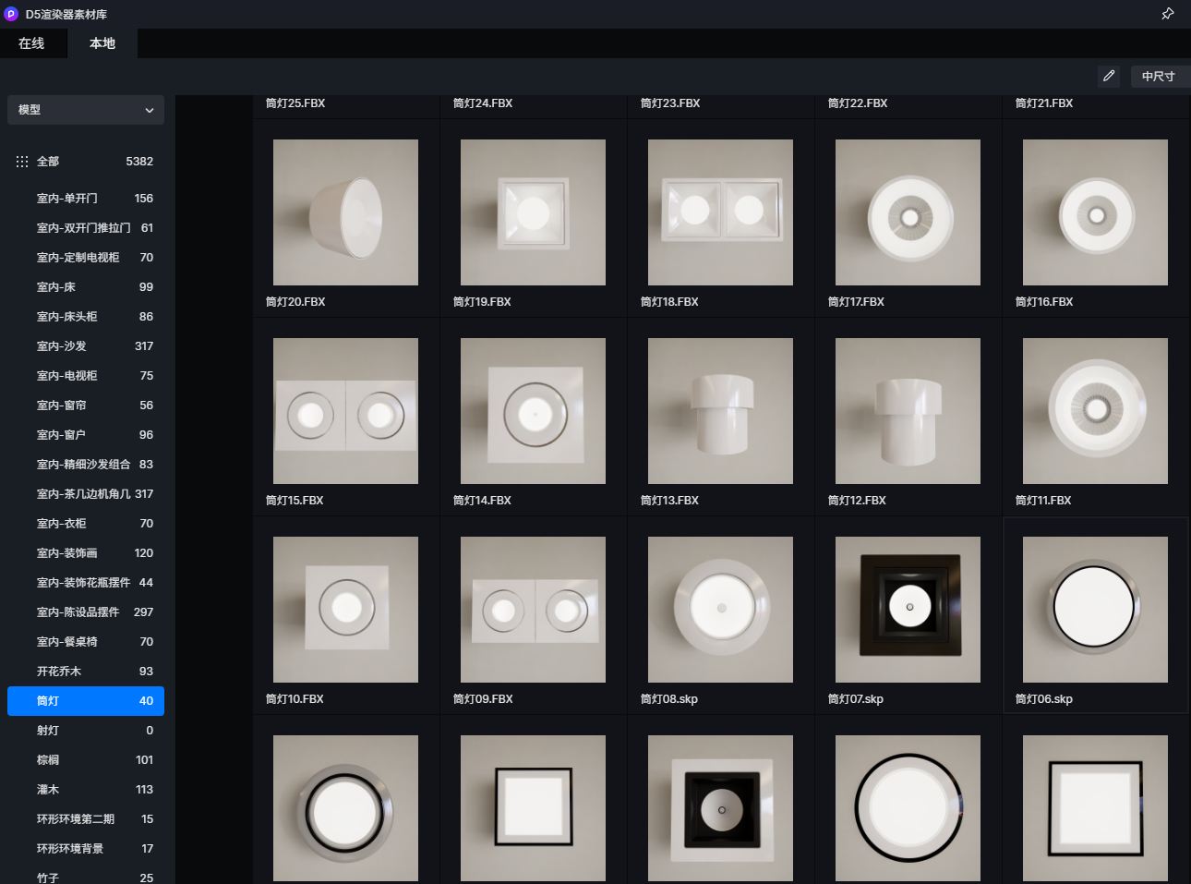The image size is (1191, 884).
Task: Select the 筒灯15.FBX twin light thumbnail
Action: [345, 411]
